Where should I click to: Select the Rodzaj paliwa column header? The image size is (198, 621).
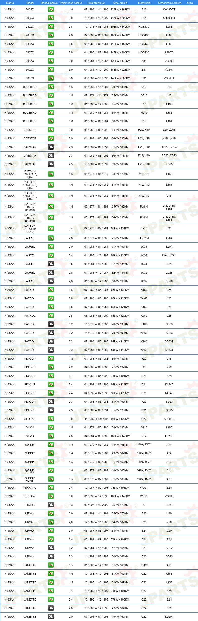49,3
